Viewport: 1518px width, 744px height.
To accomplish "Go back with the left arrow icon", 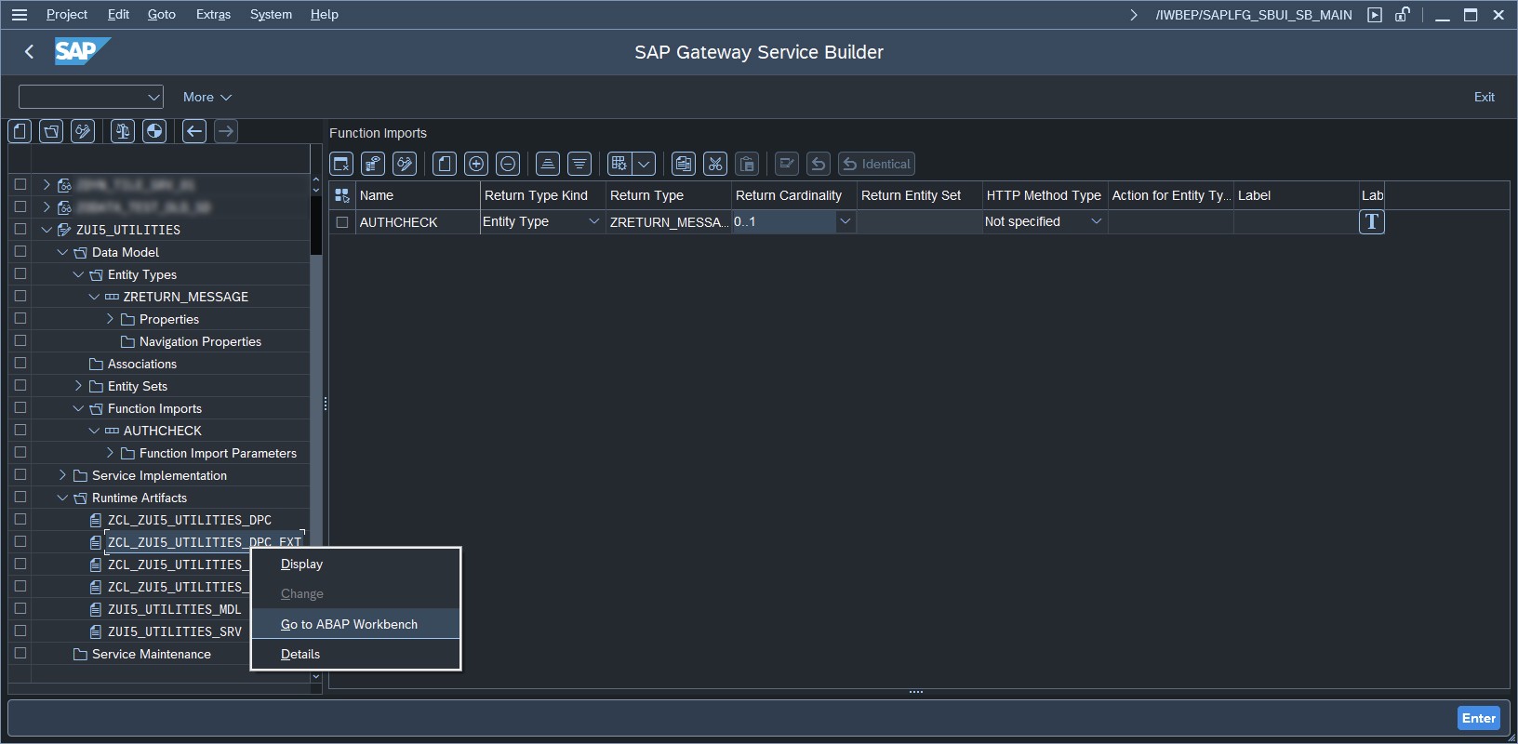I will click(x=194, y=131).
